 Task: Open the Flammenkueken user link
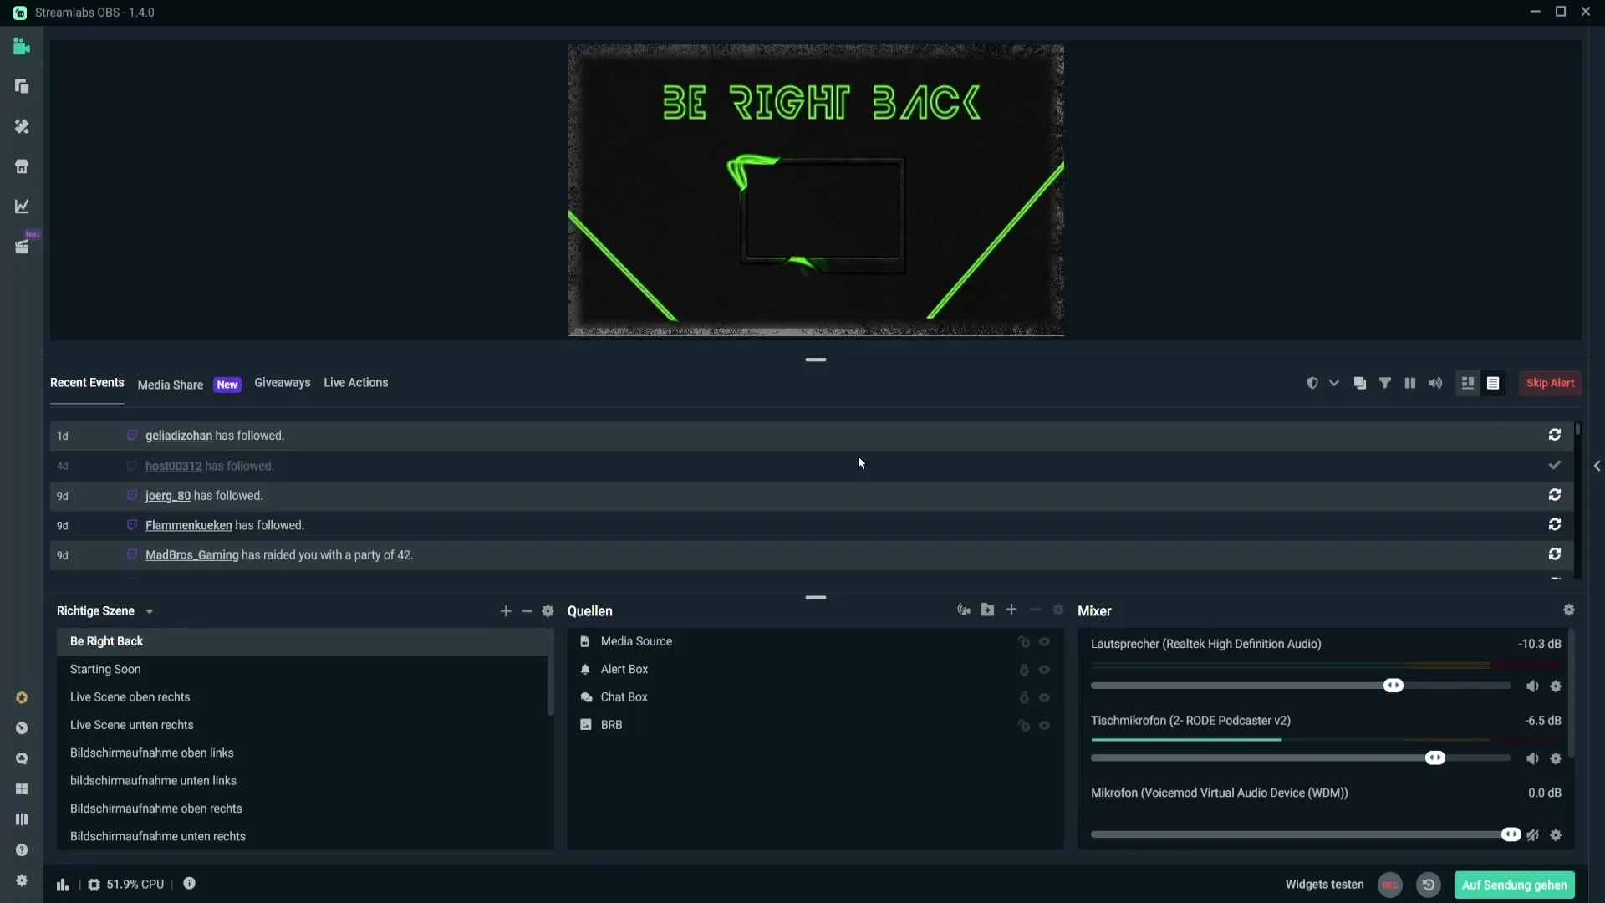pyautogui.click(x=189, y=525)
